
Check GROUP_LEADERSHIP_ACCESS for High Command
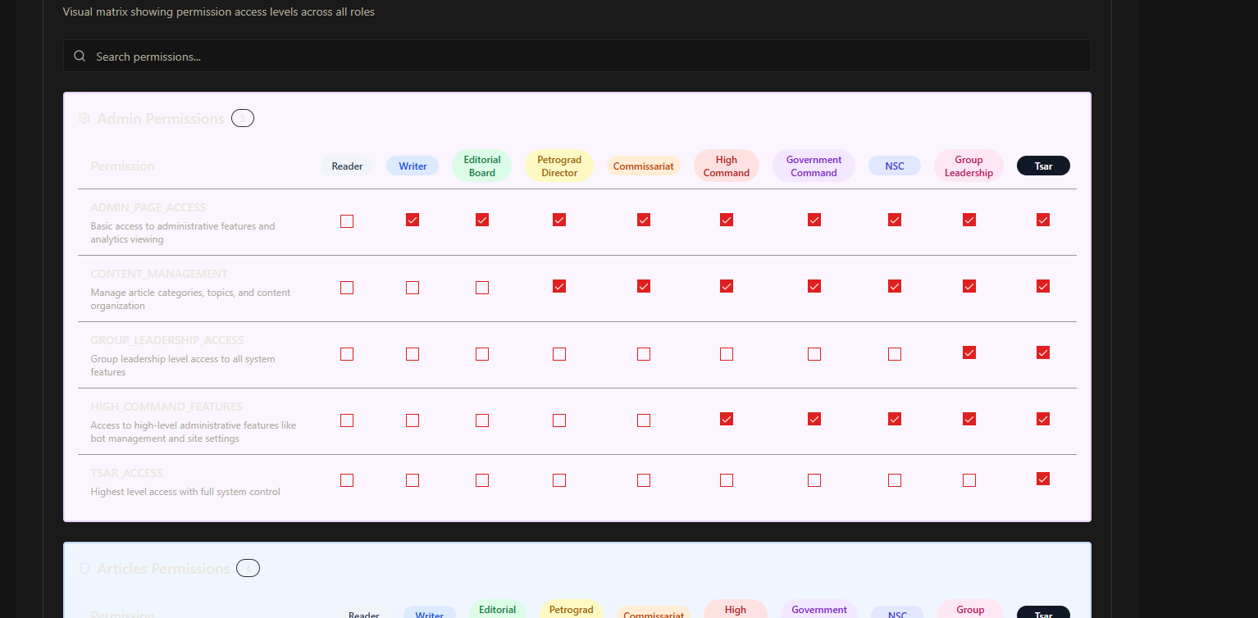[727, 354]
